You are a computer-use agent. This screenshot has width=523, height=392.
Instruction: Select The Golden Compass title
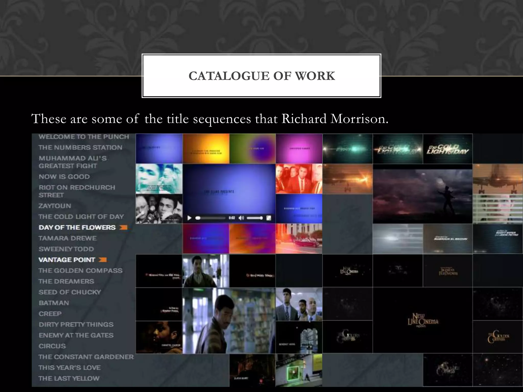(x=80, y=271)
